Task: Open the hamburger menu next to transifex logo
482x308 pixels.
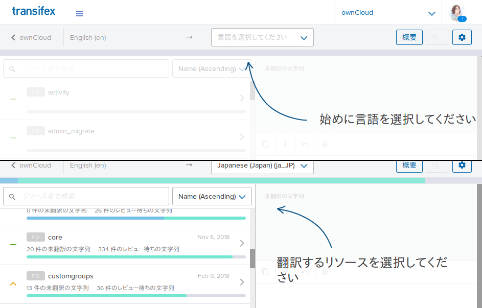Action: coord(80,14)
